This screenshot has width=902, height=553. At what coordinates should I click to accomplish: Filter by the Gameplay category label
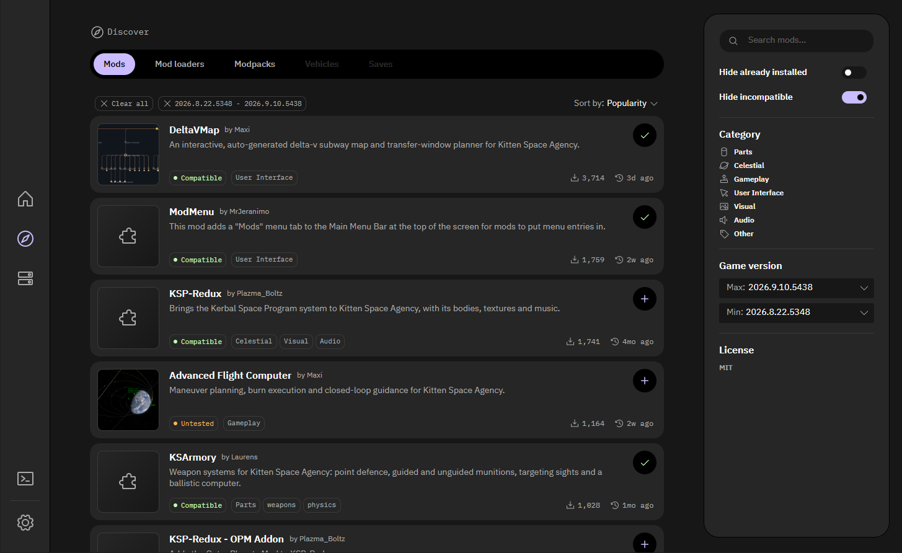click(x=751, y=179)
